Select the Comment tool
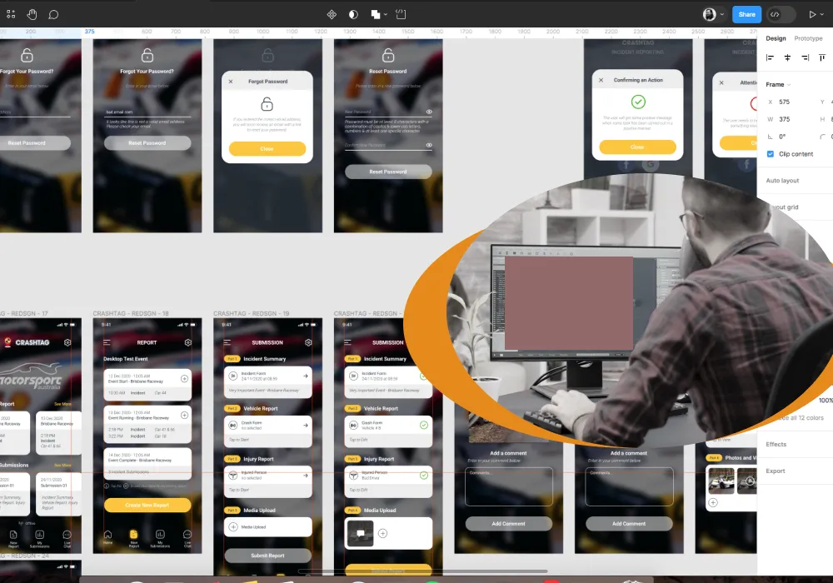This screenshot has height=583, width=833. [x=53, y=14]
